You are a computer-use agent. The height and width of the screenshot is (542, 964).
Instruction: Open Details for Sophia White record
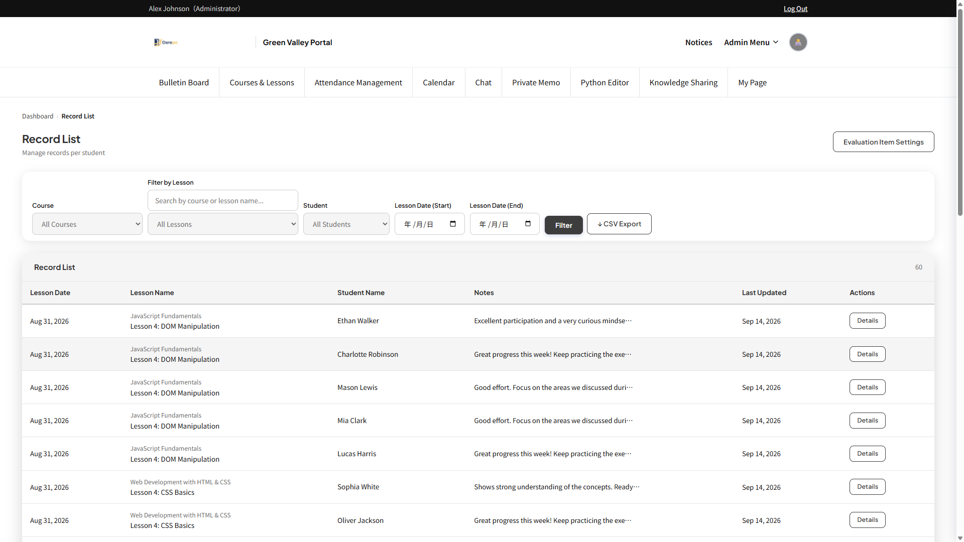[867, 487]
